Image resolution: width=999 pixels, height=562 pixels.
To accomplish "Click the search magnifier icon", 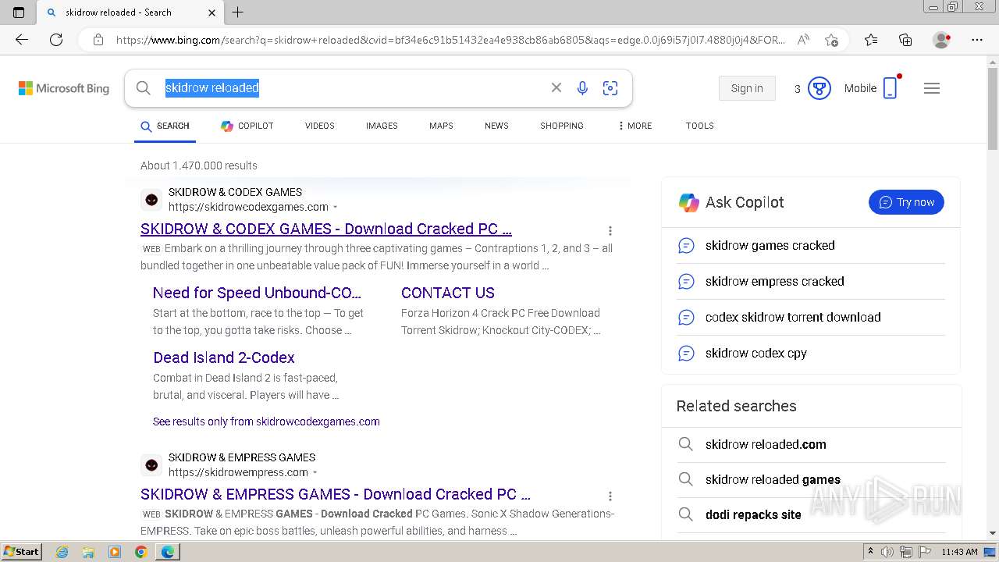I will click(143, 88).
